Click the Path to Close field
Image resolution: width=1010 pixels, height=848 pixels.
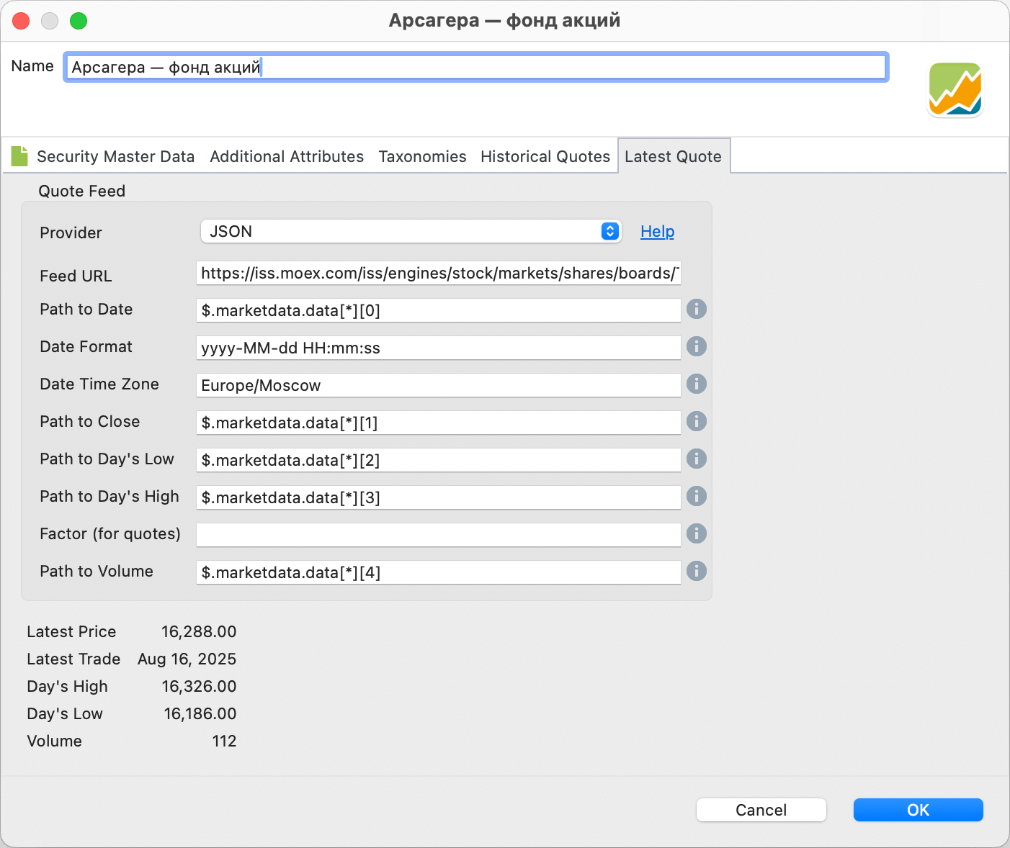pos(438,423)
